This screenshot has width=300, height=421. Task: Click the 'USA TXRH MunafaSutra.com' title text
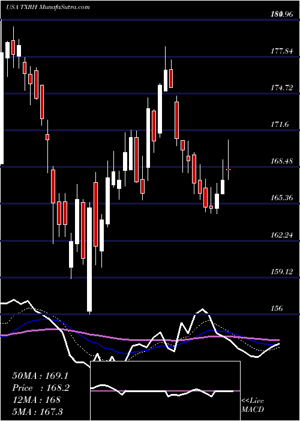point(47,7)
